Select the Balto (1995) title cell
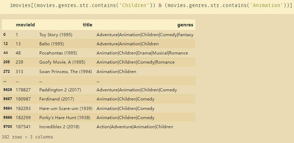 (52, 44)
